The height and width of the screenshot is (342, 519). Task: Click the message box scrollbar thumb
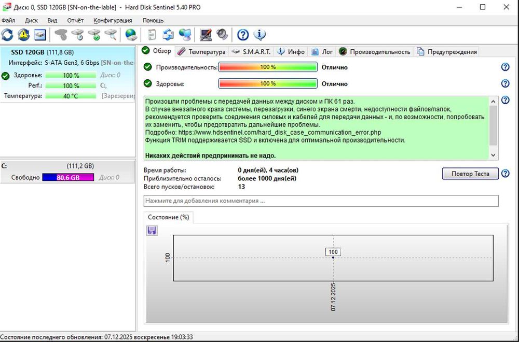(x=493, y=125)
